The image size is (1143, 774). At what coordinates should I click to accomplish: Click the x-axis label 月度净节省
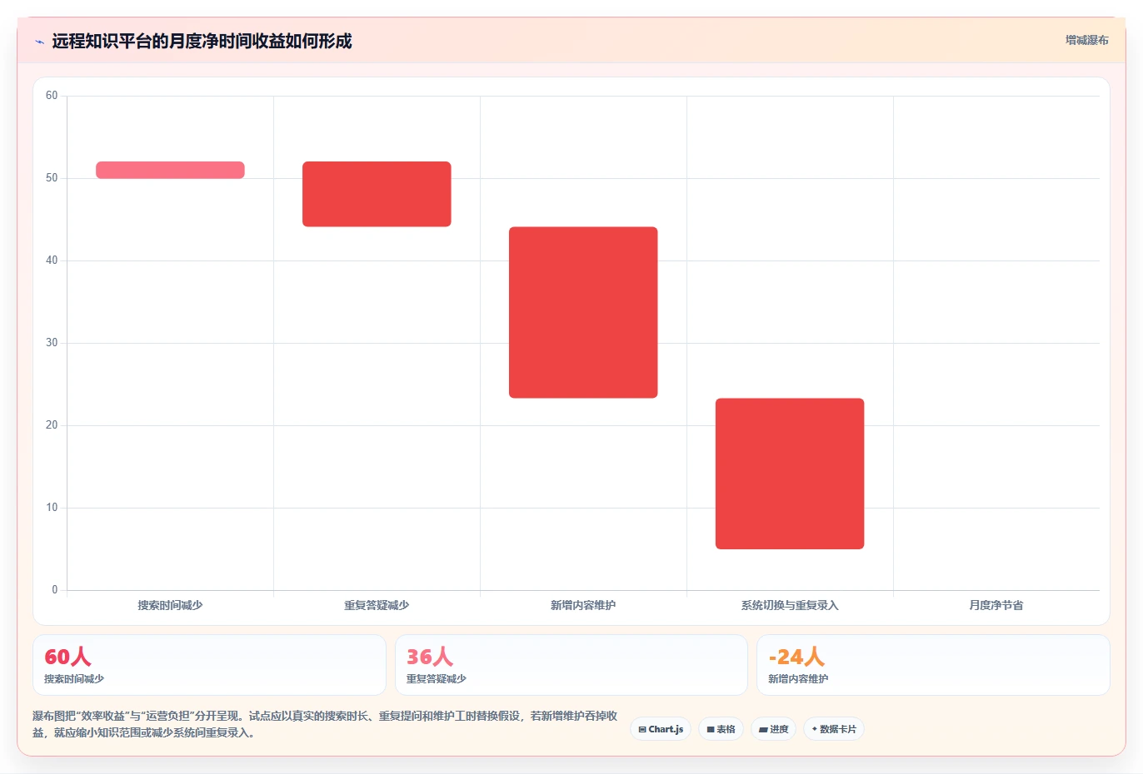tap(996, 605)
